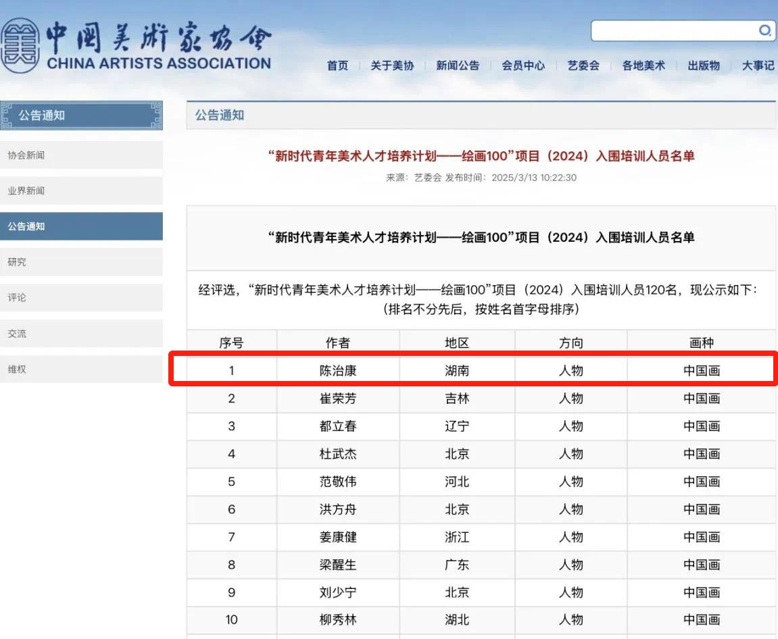The width and height of the screenshot is (778, 639).
Task: Click the magnifier search icon
Action: [x=764, y=30]
